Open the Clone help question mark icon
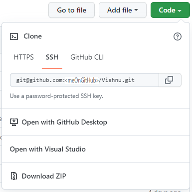This screenshot has height=192, width=192. click(178, 36)
